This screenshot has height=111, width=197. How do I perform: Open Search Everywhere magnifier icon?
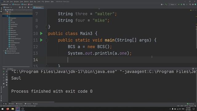(190, 4)
